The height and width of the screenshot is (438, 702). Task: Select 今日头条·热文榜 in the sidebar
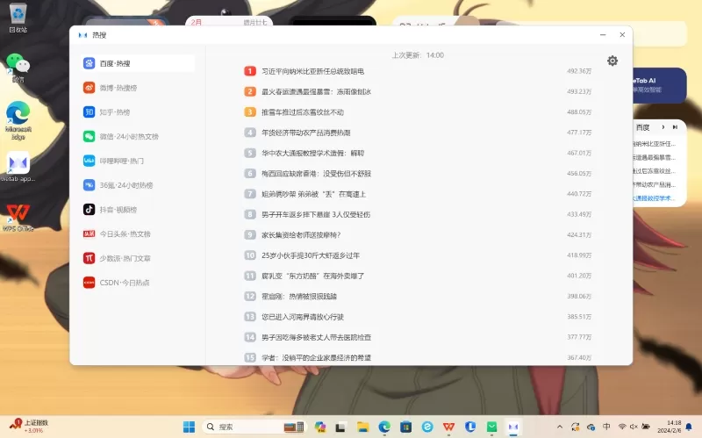pos(123,234)
